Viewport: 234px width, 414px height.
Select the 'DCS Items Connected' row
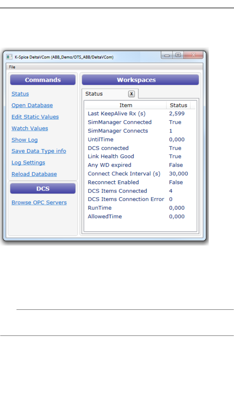(140, 191)
